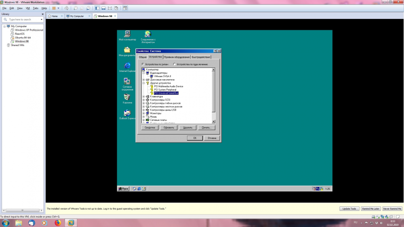Toggle the Library sidebar view icon

(x=97, y=8)
